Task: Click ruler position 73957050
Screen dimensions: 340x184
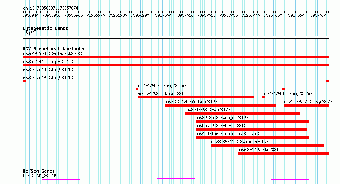Action: [273, 15]
